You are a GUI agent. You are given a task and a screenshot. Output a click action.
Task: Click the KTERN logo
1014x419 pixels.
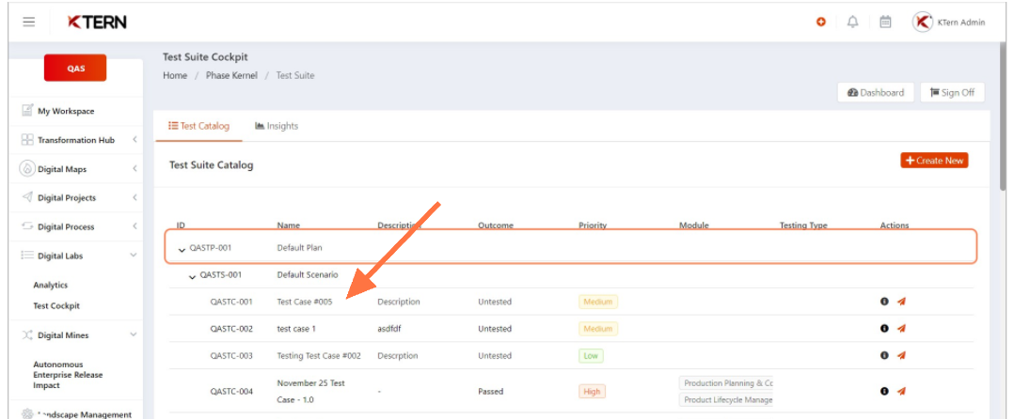97,22
